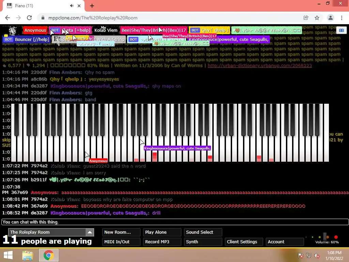Click the Kolab Viem name tag
The width and height of the screenshot is (349, 262).
tap(106, 30)
